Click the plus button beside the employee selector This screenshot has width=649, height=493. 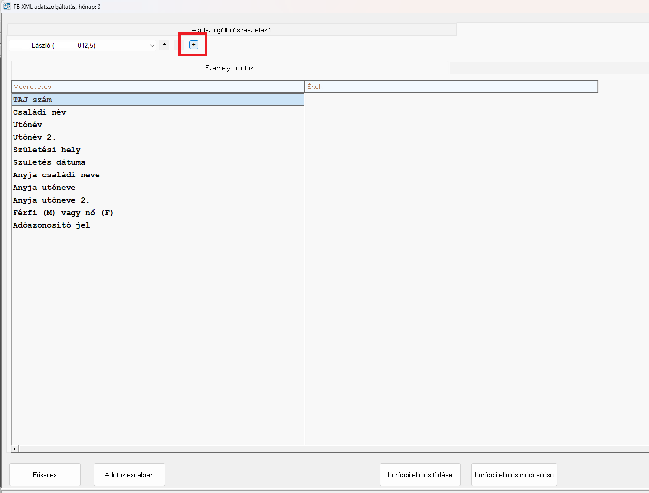[x=194, y=45]
